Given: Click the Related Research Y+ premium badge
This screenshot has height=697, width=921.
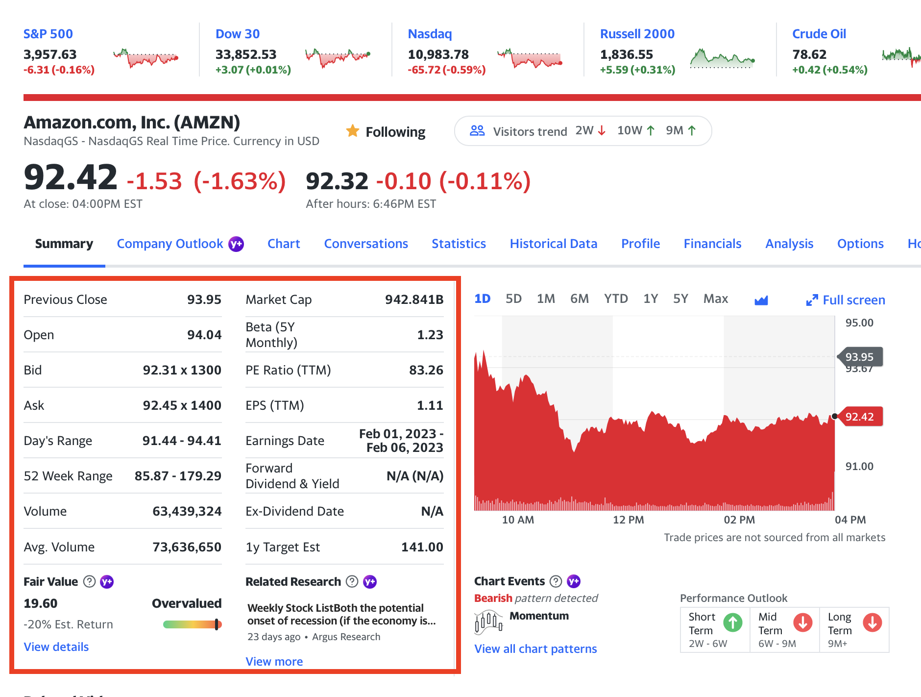Looking at the screenshot, I should 370,581.
